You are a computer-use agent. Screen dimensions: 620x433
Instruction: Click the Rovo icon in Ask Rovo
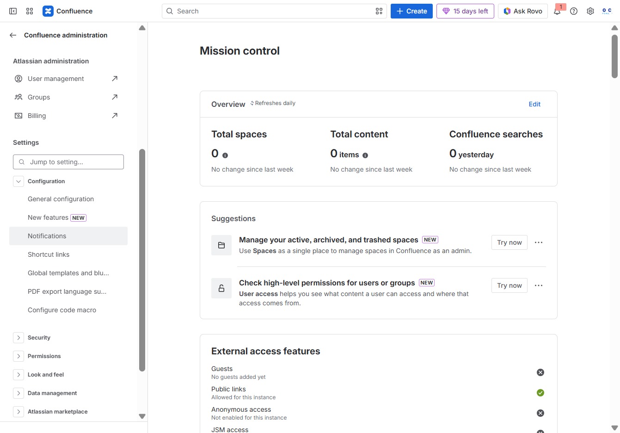[507, 11]
